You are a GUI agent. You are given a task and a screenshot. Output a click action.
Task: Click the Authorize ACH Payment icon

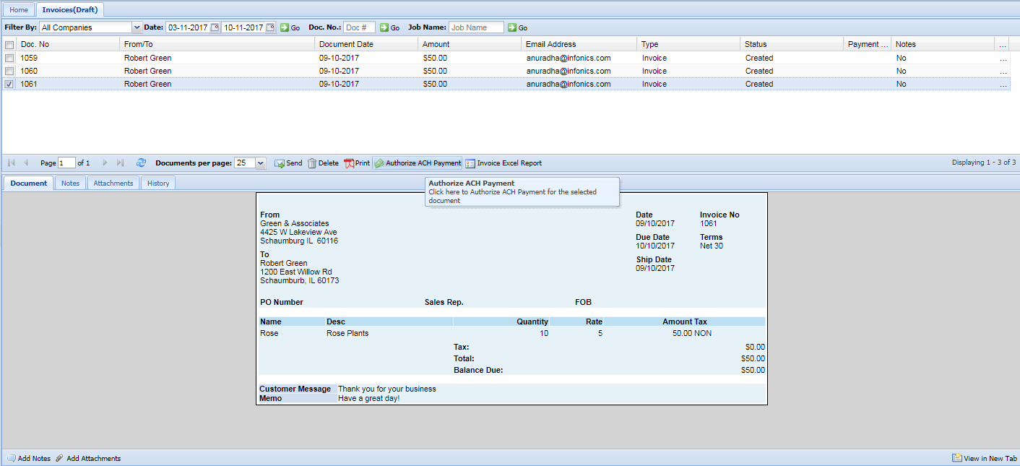coord(379,163)
